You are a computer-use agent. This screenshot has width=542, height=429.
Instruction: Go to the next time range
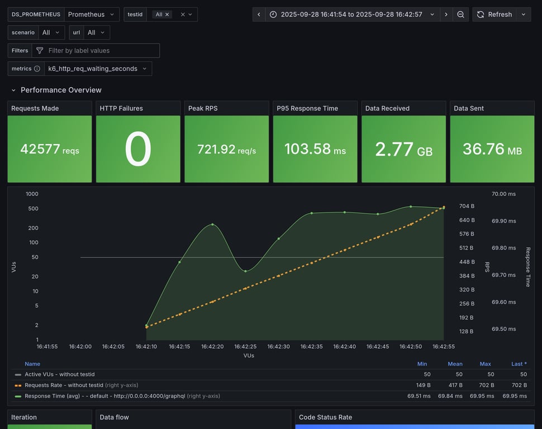coord(446,15)
